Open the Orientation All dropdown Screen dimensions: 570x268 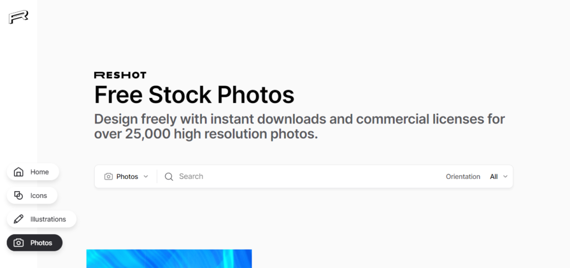pos(498,176)
